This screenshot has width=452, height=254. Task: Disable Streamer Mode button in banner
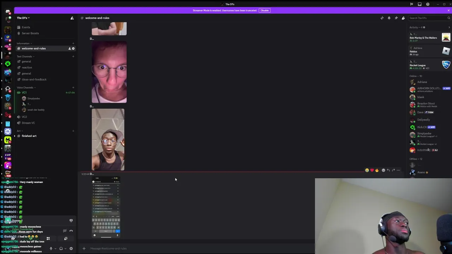click(264, 10)
